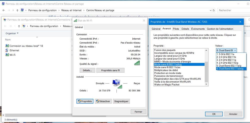Open the Gestion de l'alimentation tab
The image size is (250, 123).
click(x=220, y=29)
